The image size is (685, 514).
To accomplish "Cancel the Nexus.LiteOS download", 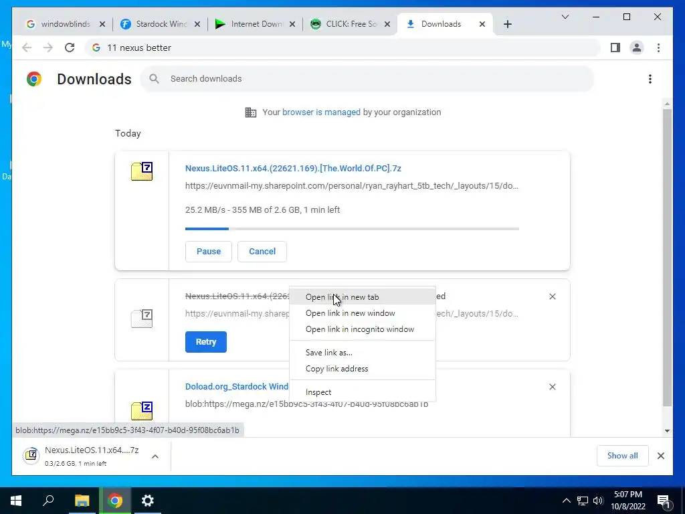I will pyautogui.click(x=262, y=252).
